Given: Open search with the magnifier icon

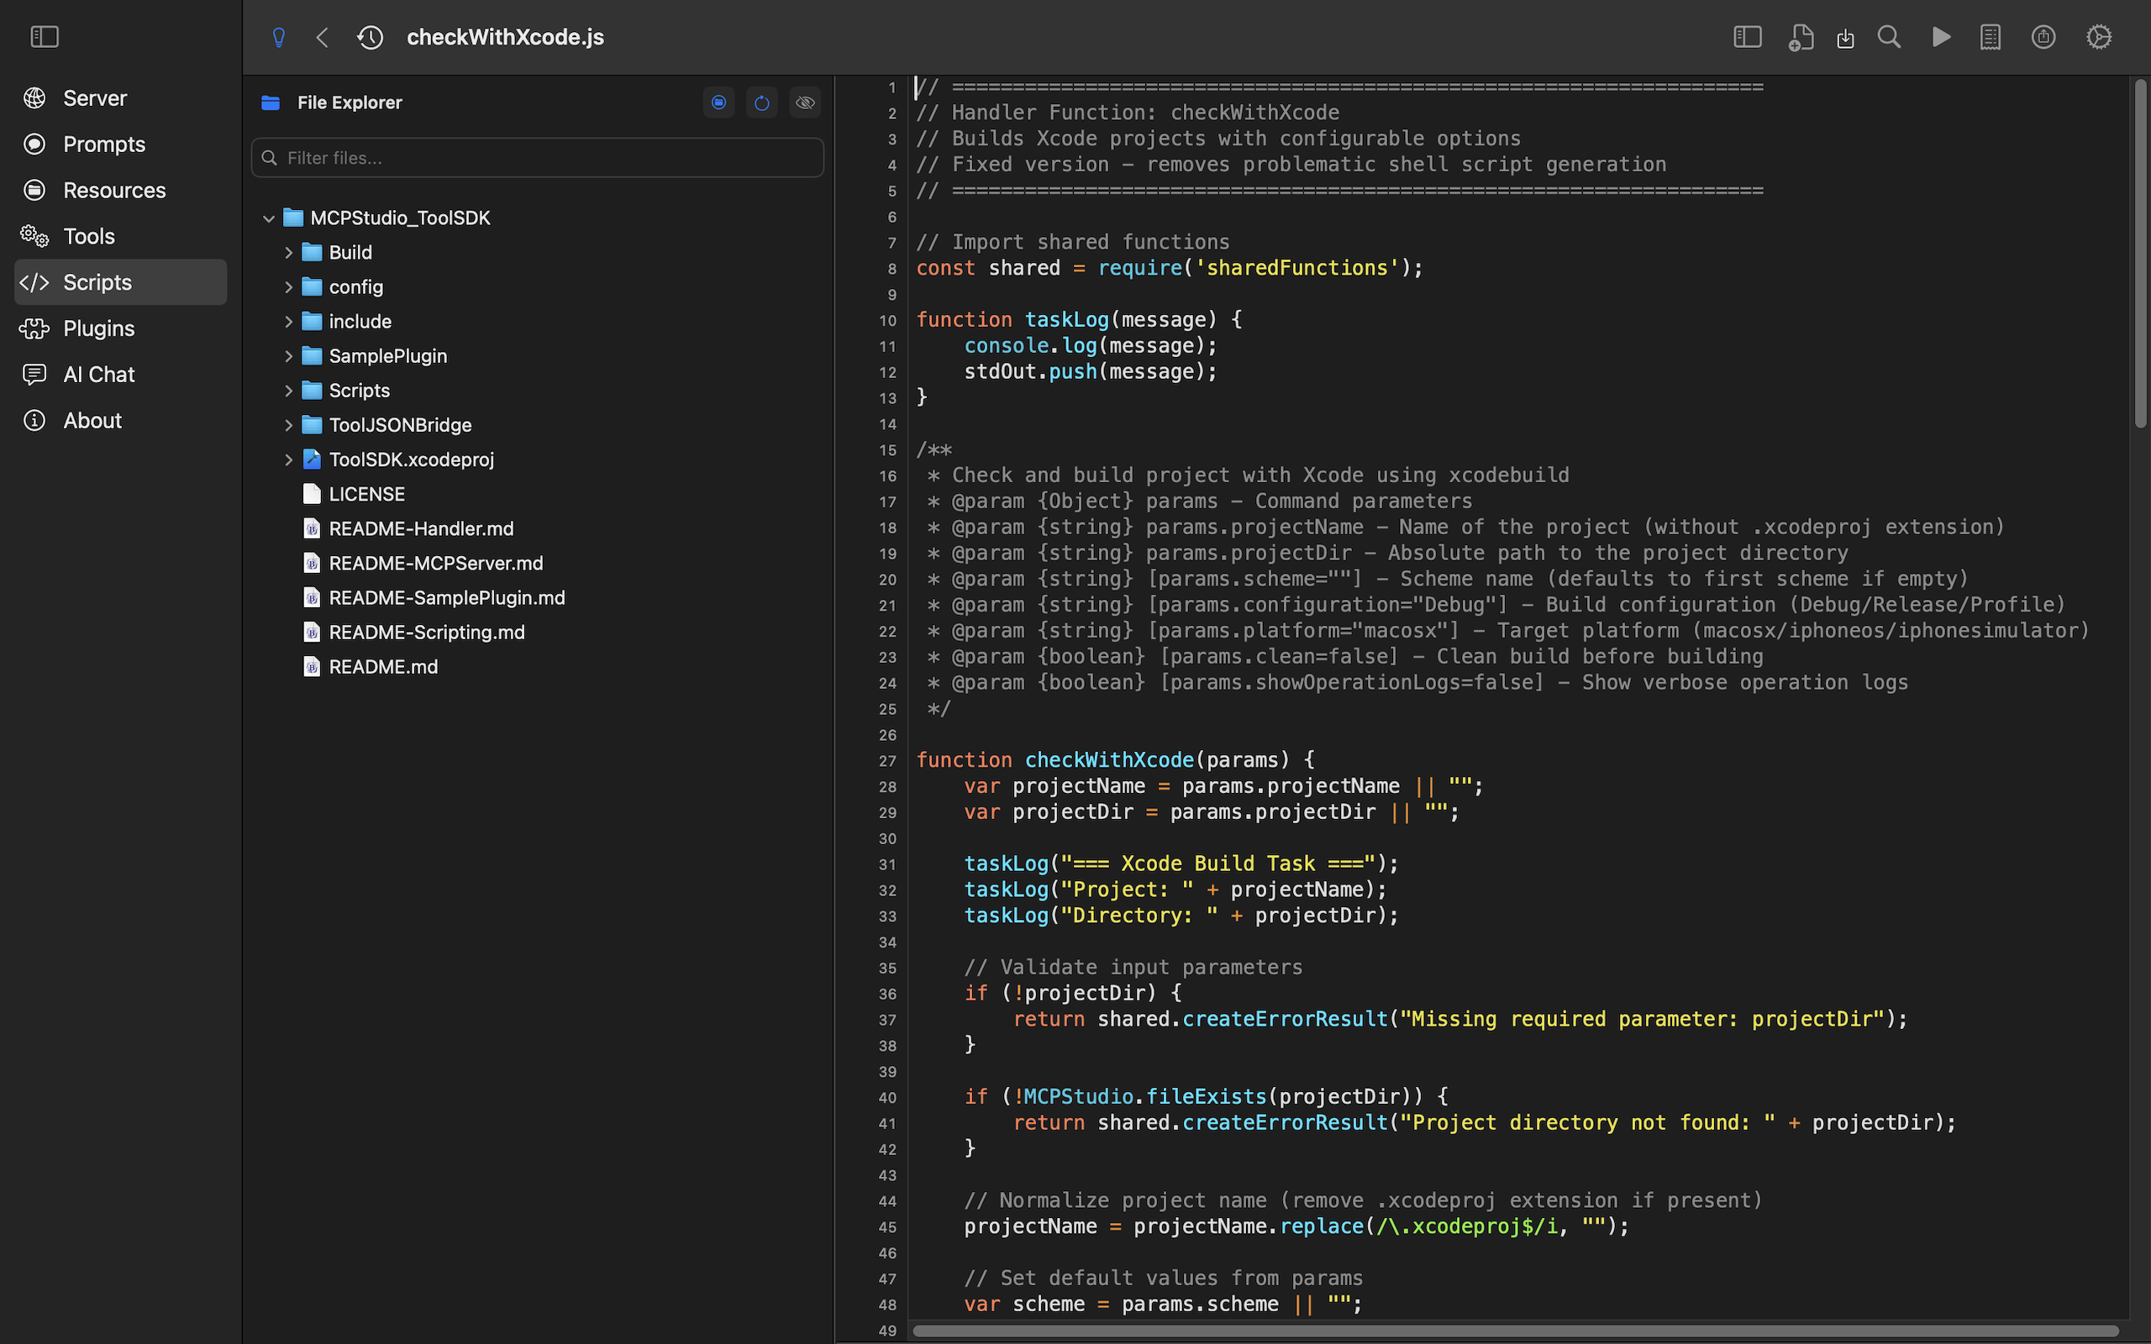Looking at the screenshot, I should (1889, 37).
